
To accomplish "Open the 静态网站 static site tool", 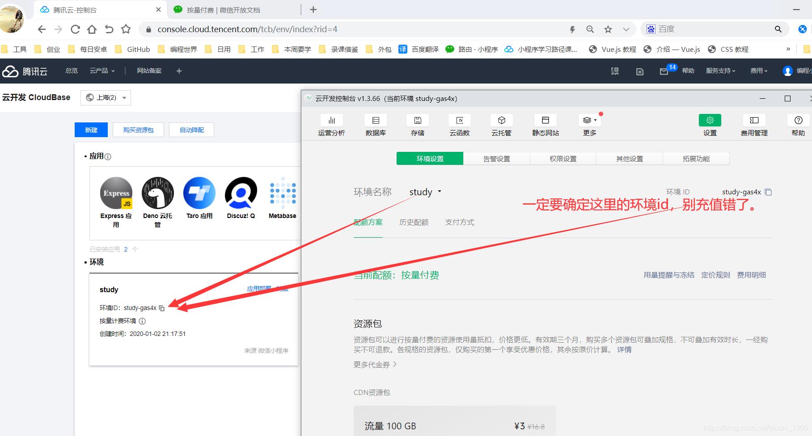I will [546, 125].
